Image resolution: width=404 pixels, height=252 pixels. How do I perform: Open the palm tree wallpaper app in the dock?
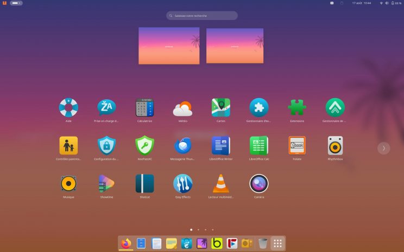[202, 243]
